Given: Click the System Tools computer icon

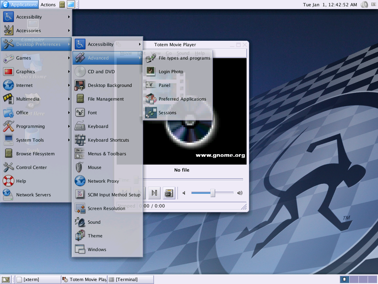Looking at the screenshot, I should tap(8, 140).
